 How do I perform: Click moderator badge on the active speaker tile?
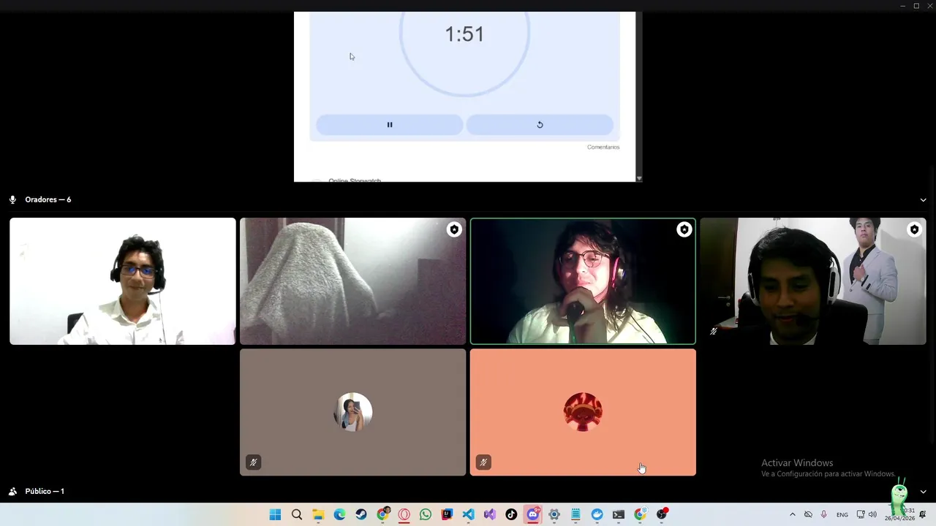pyautogui.click(x=684, y=229)
